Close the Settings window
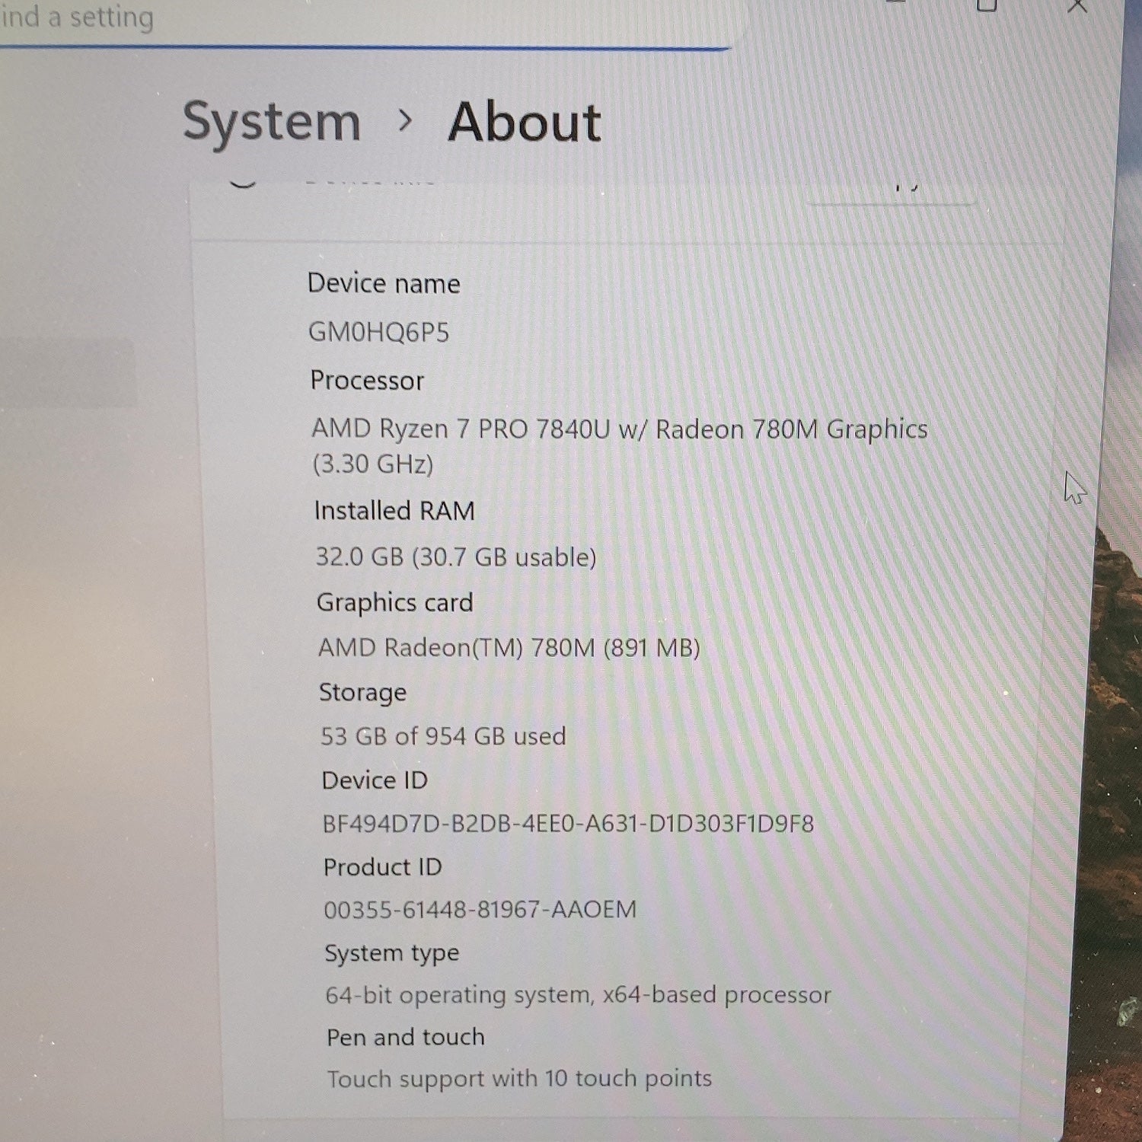 tap(1077, 7)
